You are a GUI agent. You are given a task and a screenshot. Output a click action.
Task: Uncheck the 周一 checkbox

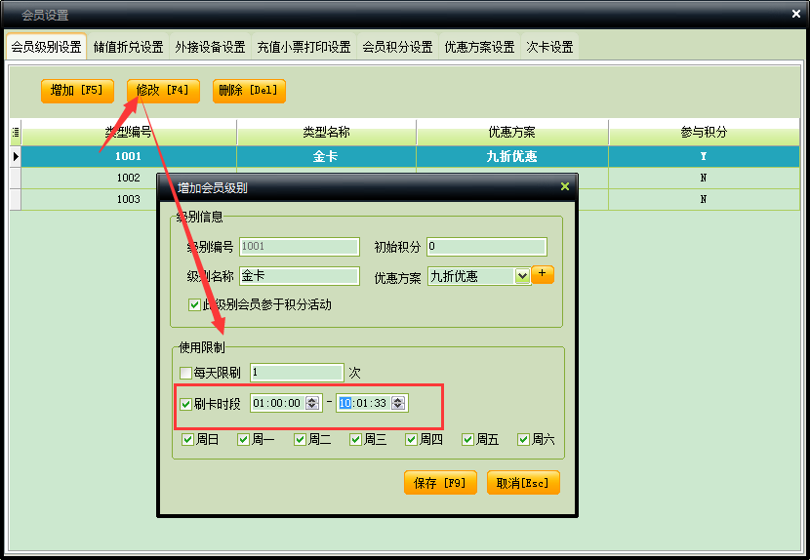243,440
